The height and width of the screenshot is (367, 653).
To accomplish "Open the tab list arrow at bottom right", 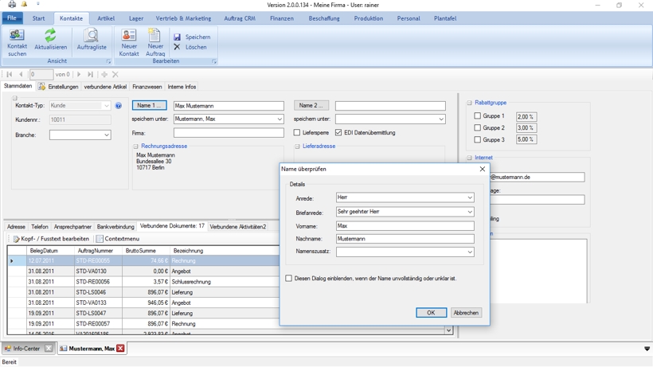I will coord(647,349).
